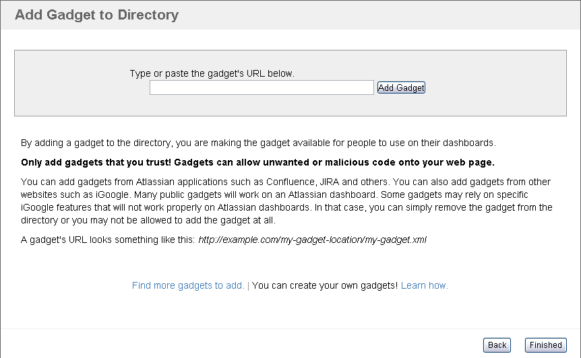581x358 pixels.
Task: Go back using the Back button
Action: pyautogui.click(x=497, y=345)
